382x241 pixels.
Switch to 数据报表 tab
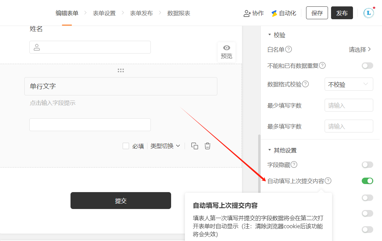[179, 13]
